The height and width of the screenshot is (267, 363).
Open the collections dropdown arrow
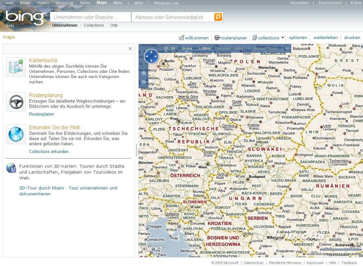point(283,37)
